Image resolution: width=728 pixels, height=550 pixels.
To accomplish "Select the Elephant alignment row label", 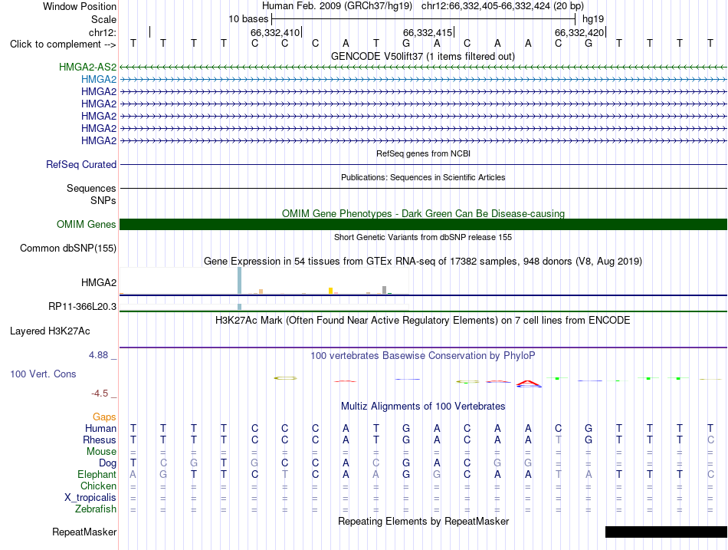I will 97,475.
